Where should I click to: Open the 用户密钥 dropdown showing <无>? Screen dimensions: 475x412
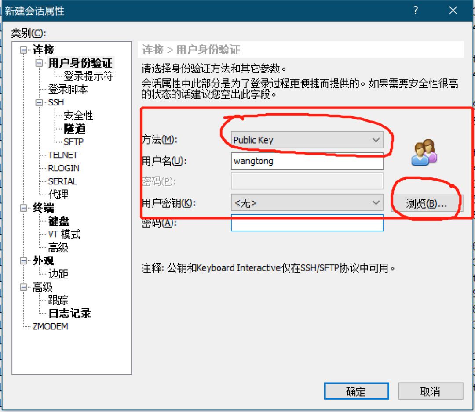[307, 202]
